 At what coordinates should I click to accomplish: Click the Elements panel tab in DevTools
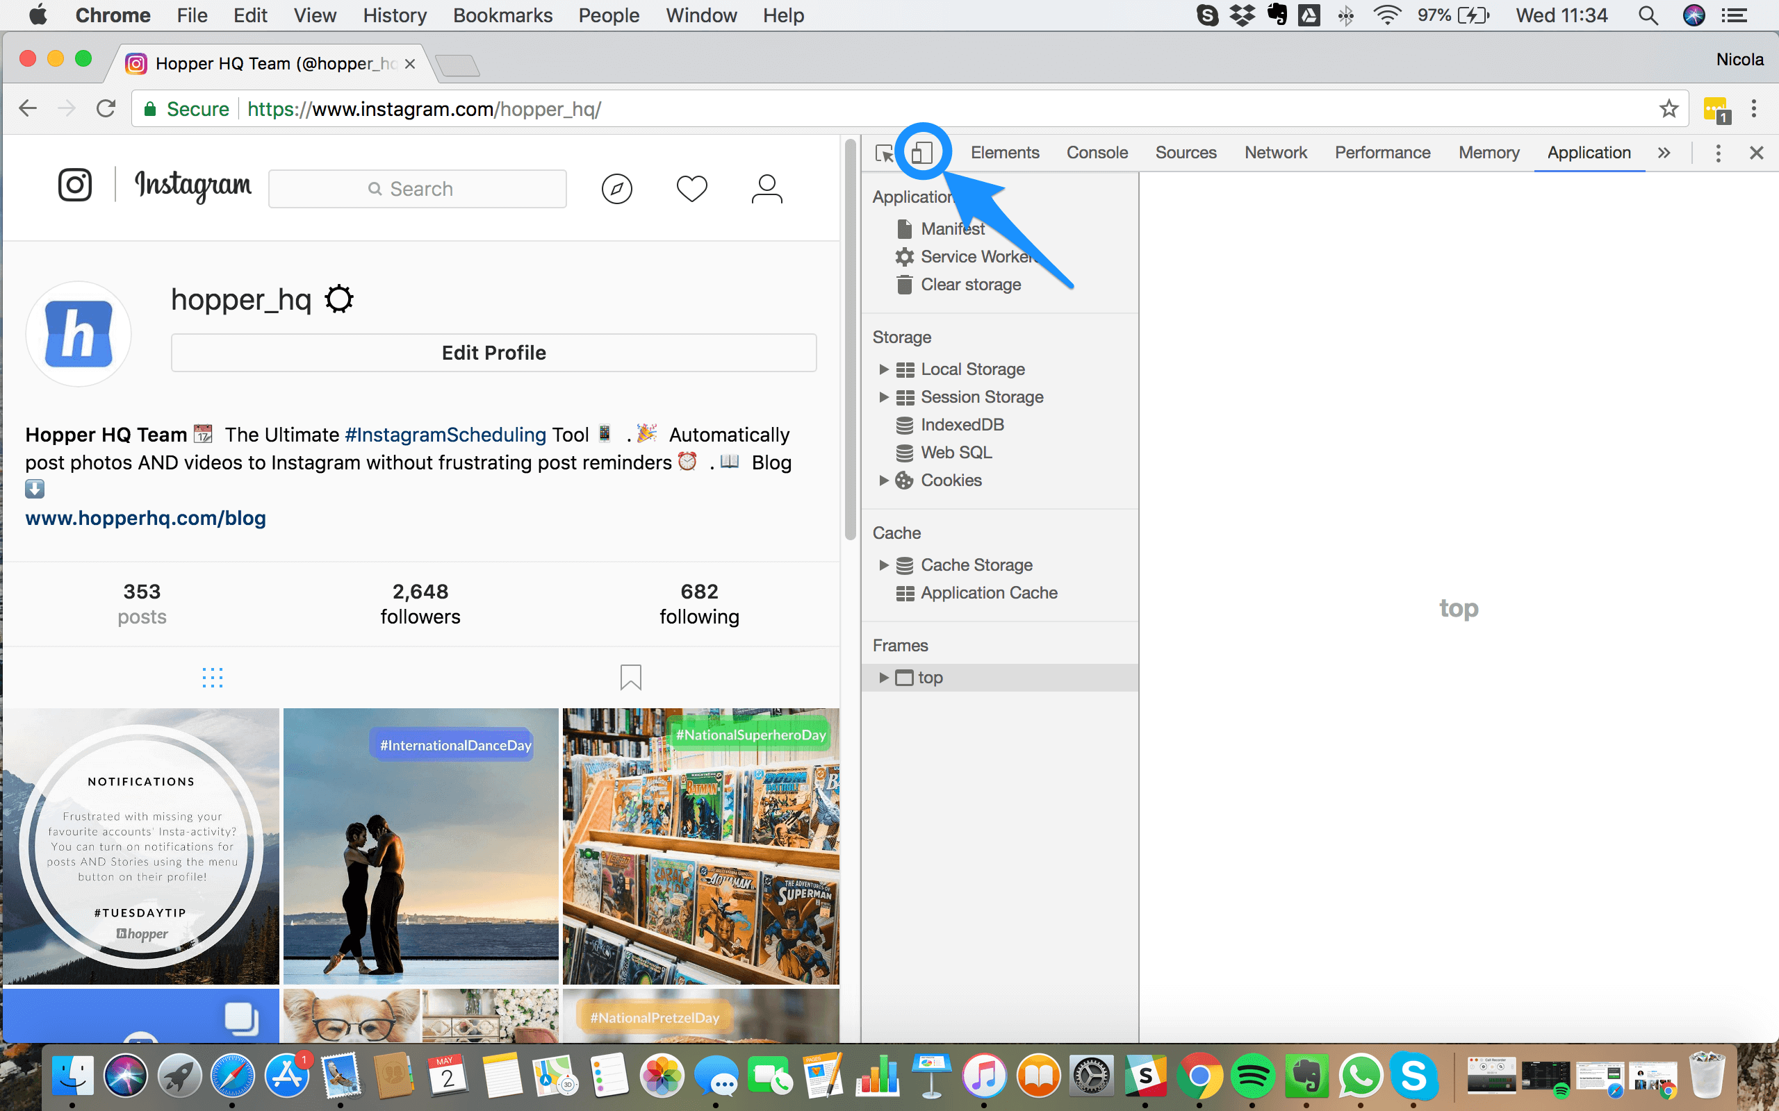coord(1004,151)
